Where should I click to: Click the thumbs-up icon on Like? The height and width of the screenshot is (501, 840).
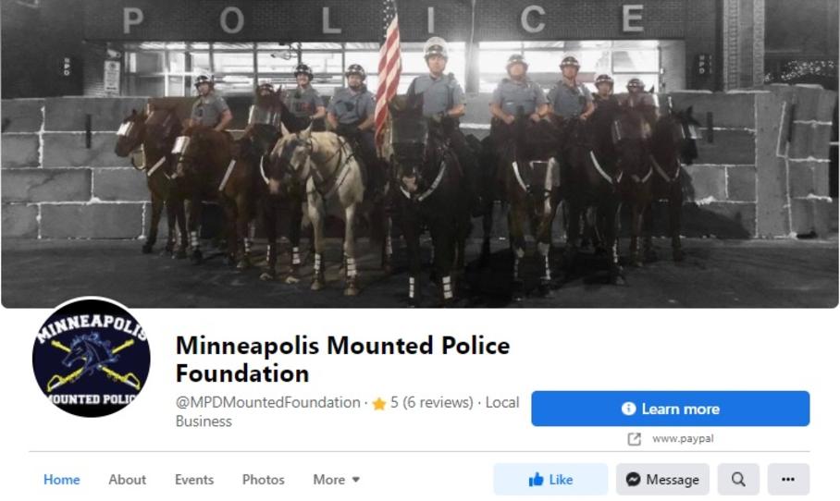[536, 480]
